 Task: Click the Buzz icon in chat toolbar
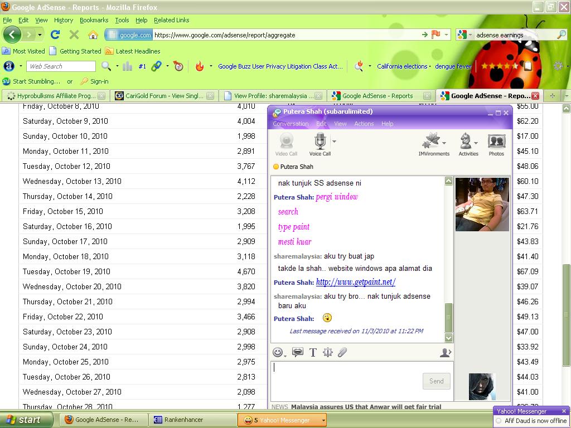328,352
